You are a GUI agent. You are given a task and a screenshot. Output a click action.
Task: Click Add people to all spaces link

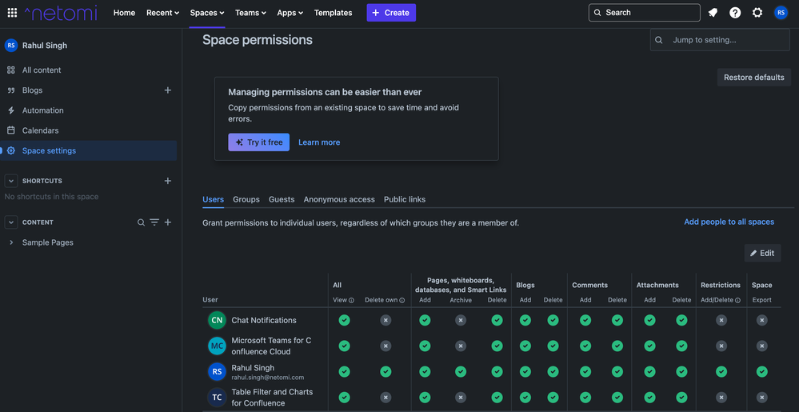click(729, 222)
